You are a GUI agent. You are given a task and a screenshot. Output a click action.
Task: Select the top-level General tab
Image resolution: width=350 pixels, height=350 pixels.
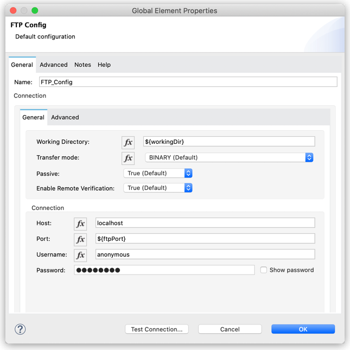tap(22, 65)
